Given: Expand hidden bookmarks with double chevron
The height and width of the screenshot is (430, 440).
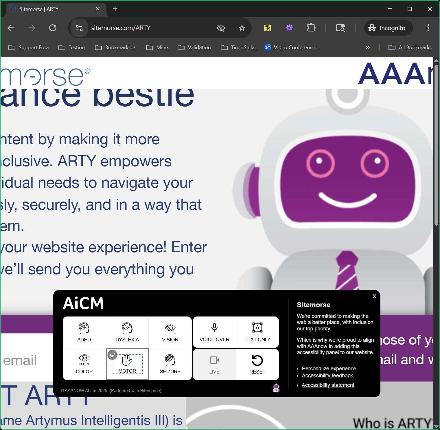Looking at the screenshot, I should [x=367, y=47].
